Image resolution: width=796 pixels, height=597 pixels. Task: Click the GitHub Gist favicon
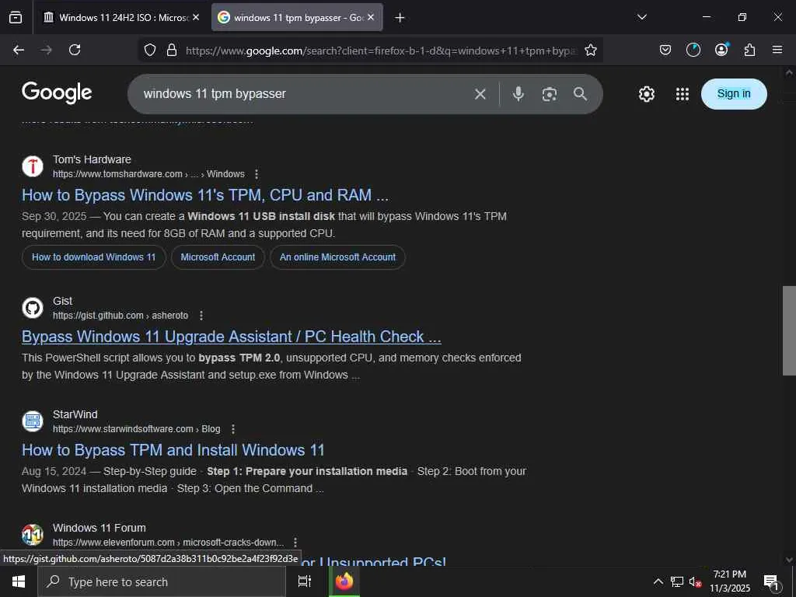point(33,308)
